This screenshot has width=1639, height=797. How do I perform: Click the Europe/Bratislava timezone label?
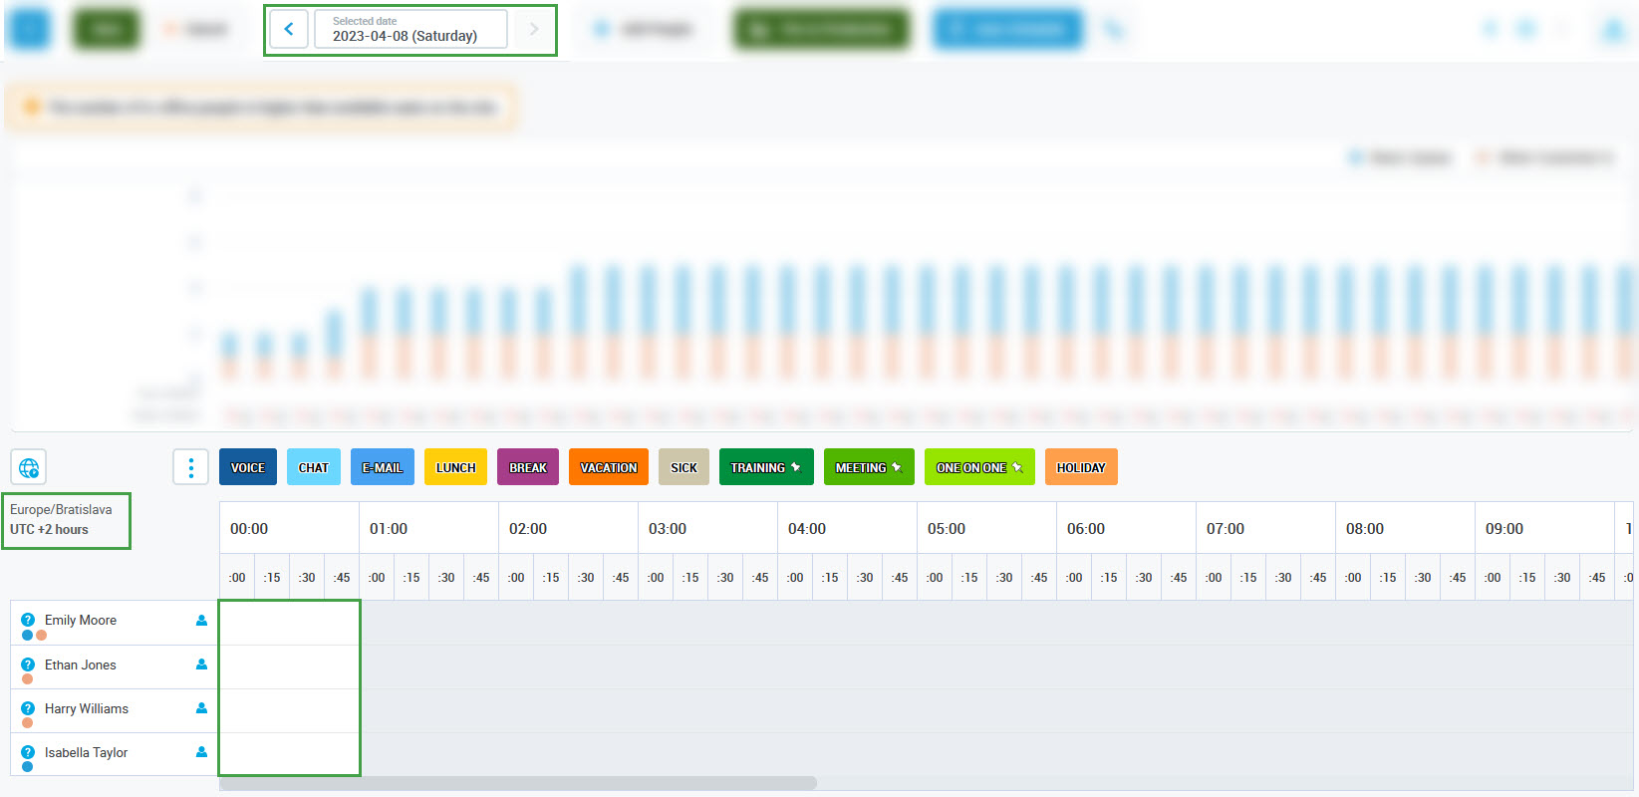coord(61,510)
